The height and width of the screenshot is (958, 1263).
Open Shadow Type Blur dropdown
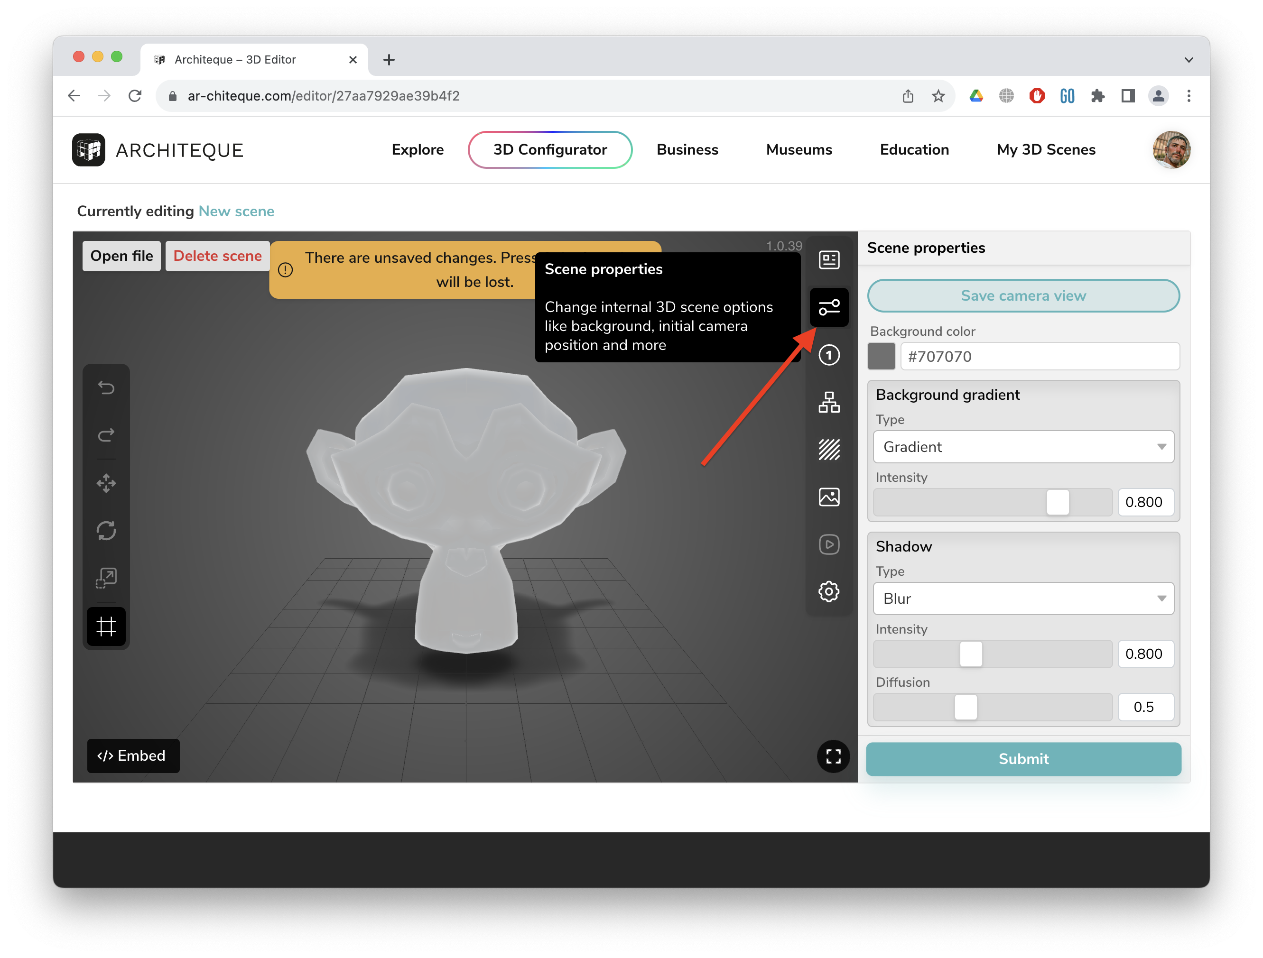pos(1022,599)
